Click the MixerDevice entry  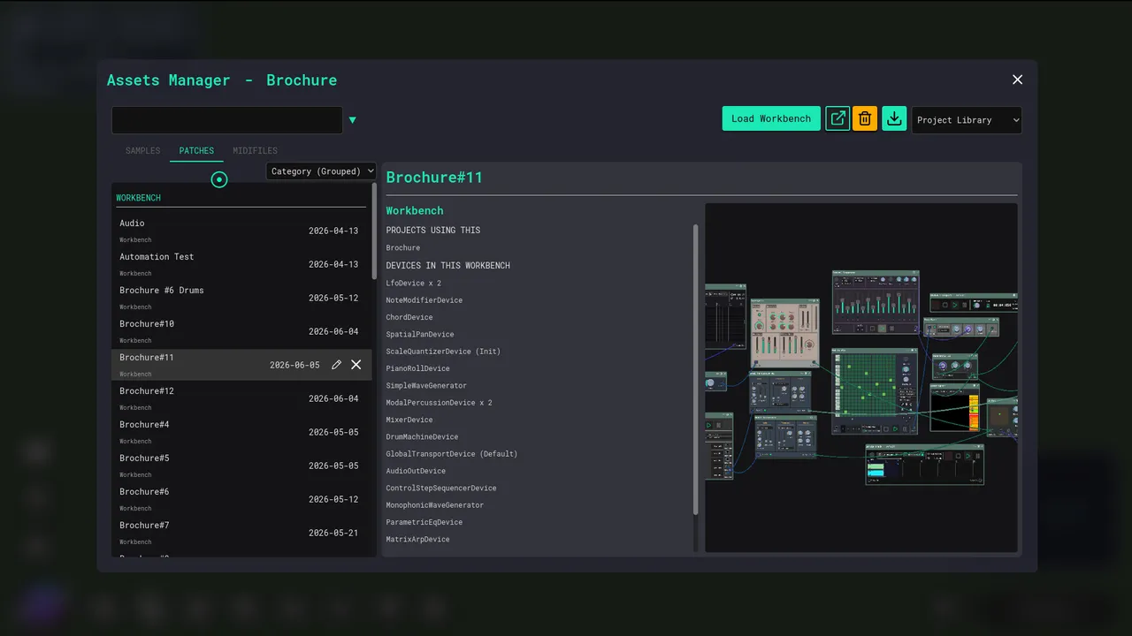tap(409, 420)
